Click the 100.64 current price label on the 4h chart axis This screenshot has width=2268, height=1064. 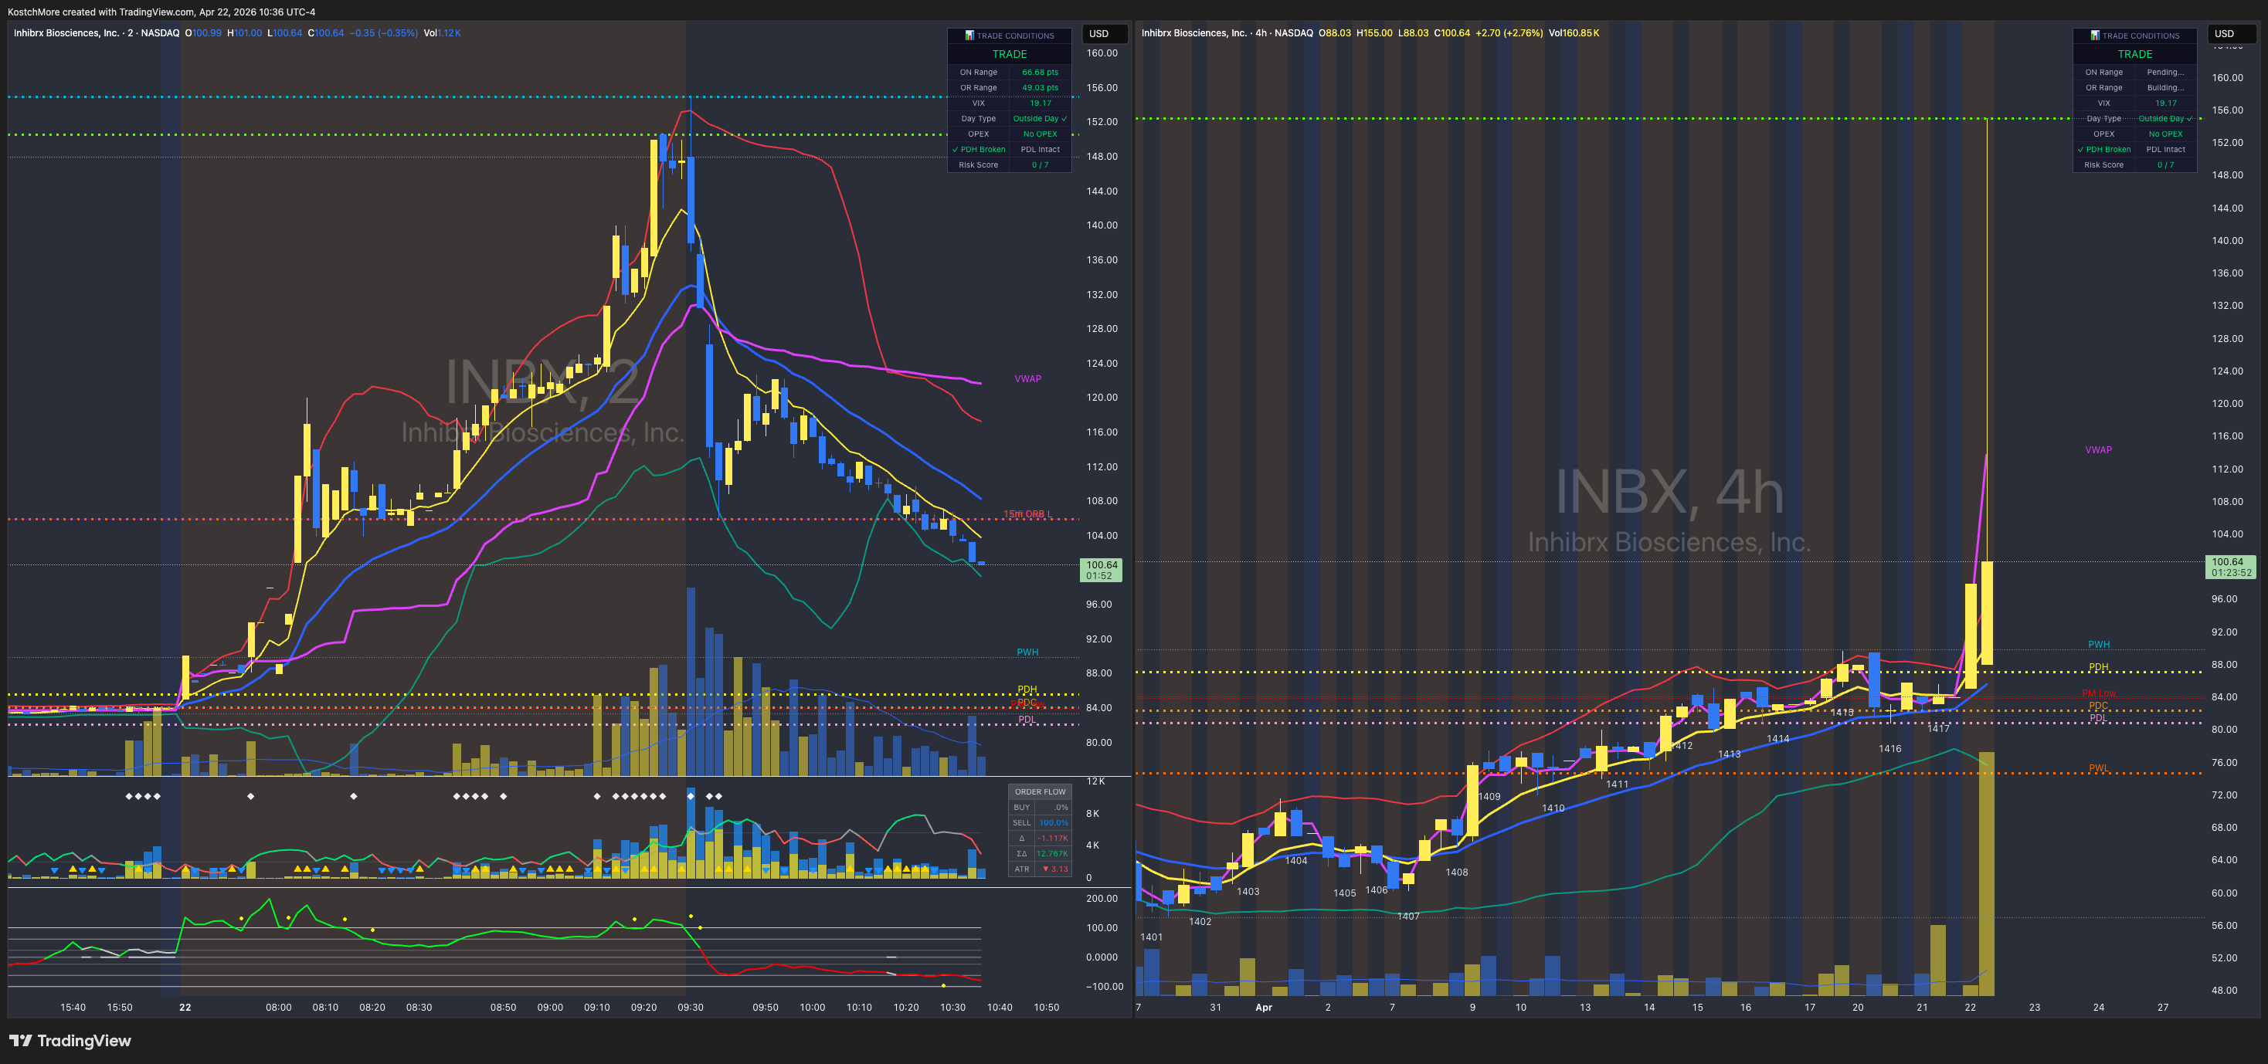[x=2230, y=567]
